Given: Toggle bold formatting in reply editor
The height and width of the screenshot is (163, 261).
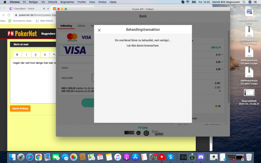Looking at the screenshot, I should (x=17, y=54).
